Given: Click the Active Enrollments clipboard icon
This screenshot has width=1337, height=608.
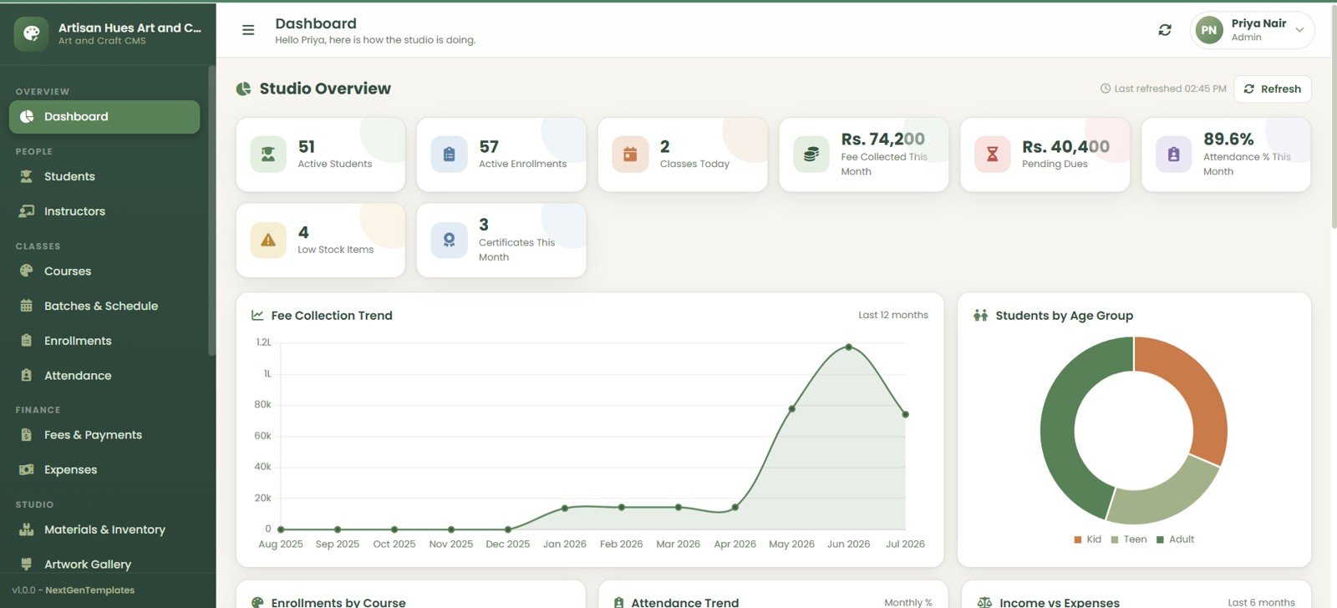Looking at the screenshot, I should pos(449,155).
